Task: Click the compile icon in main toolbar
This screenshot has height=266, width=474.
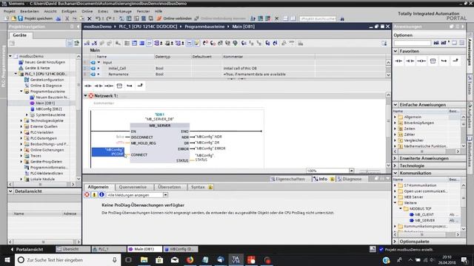Action: click(x=121, y=18)
